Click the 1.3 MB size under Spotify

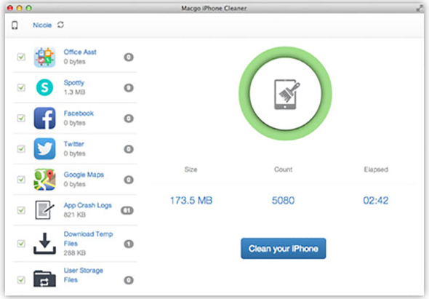[x=74, y=92]
